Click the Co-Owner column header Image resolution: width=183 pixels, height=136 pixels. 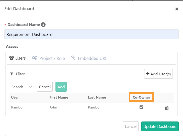click(141, 97)
